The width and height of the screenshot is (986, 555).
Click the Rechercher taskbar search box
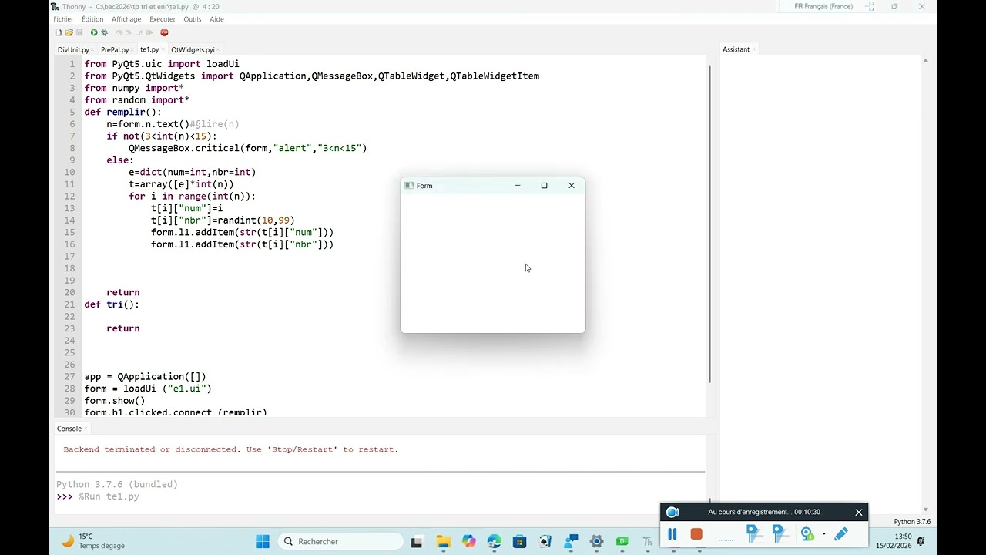[x=340, y=541]
